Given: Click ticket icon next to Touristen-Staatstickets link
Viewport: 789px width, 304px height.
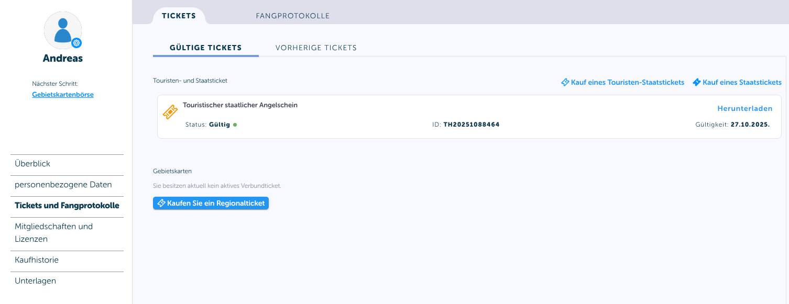Looking at the screenshot, I should [x=565, y=82].
